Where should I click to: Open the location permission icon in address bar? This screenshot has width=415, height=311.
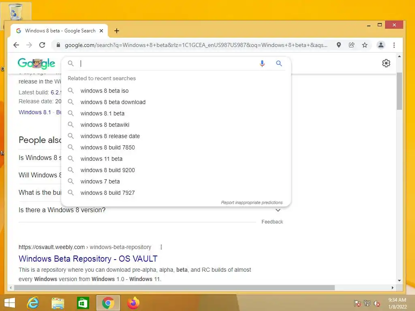tap(338, 45)
